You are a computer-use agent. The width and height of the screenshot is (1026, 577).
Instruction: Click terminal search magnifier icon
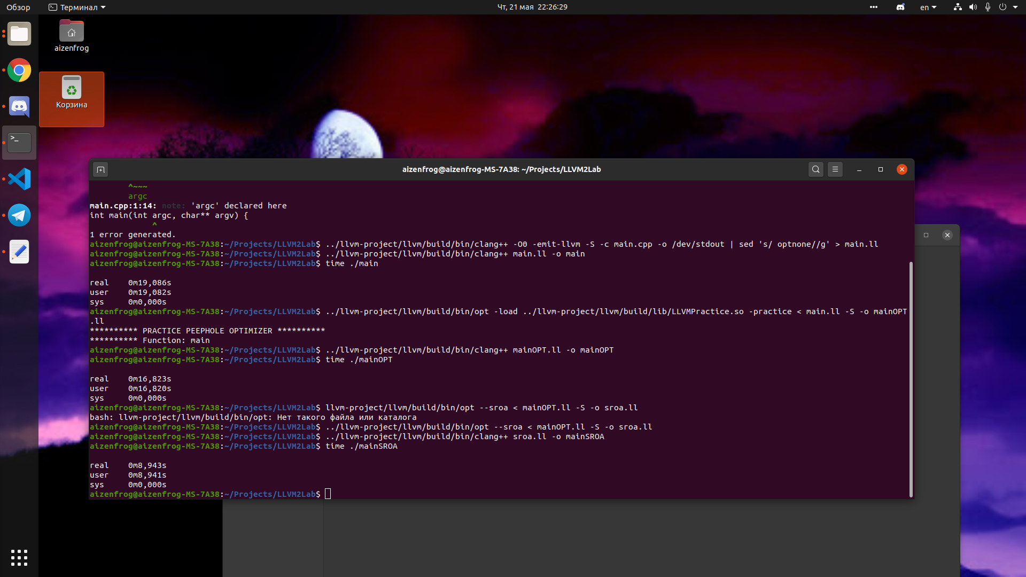(815, 169)
